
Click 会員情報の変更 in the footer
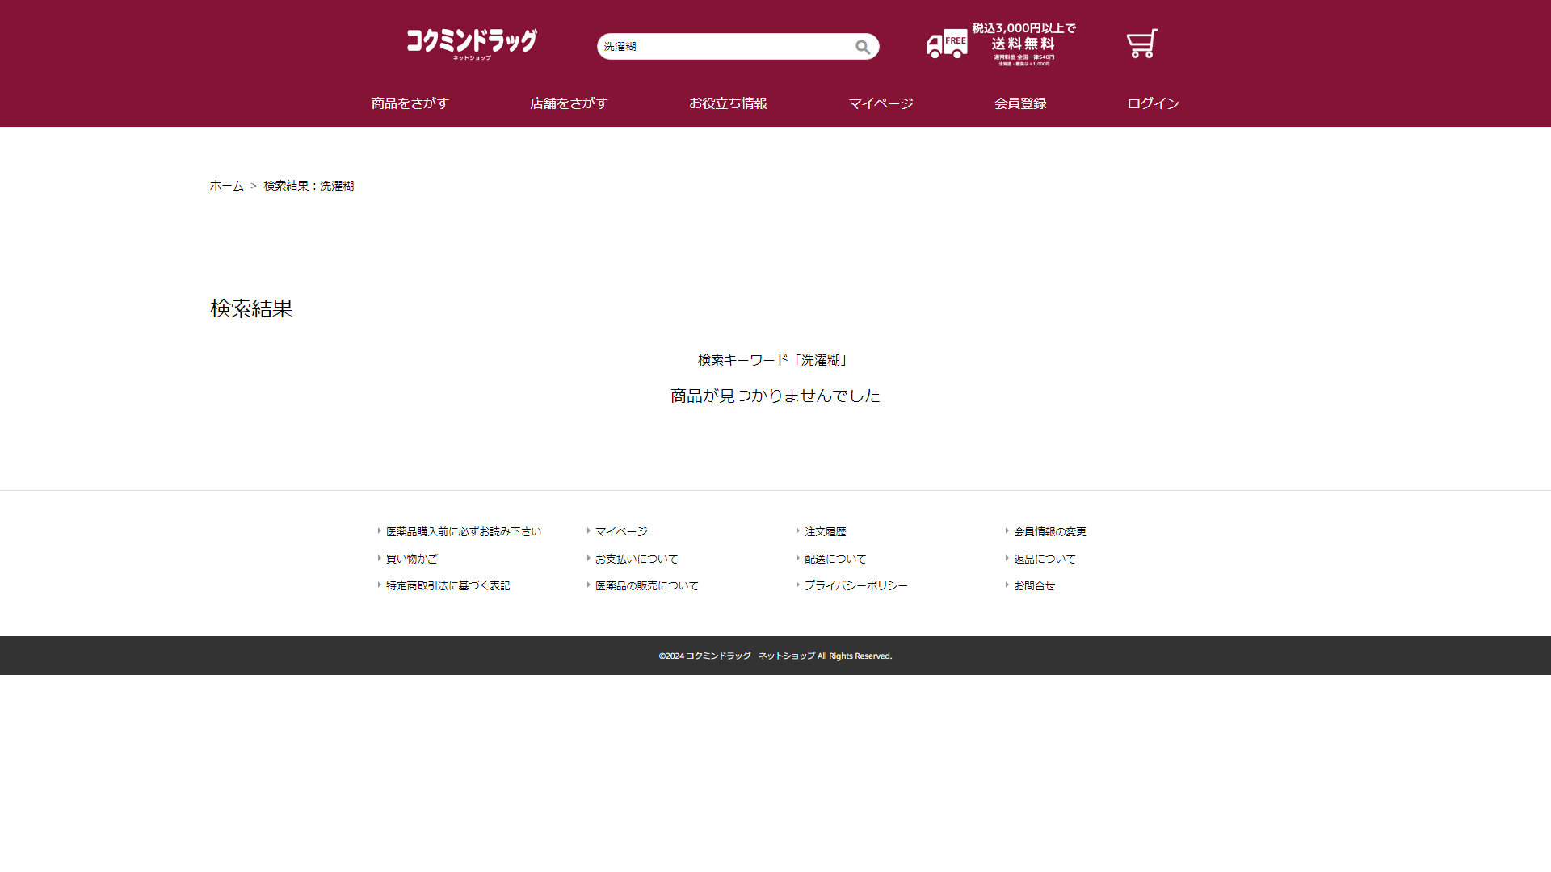point(1049,531)
